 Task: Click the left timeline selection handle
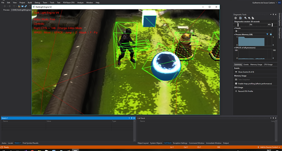[238, 25]
